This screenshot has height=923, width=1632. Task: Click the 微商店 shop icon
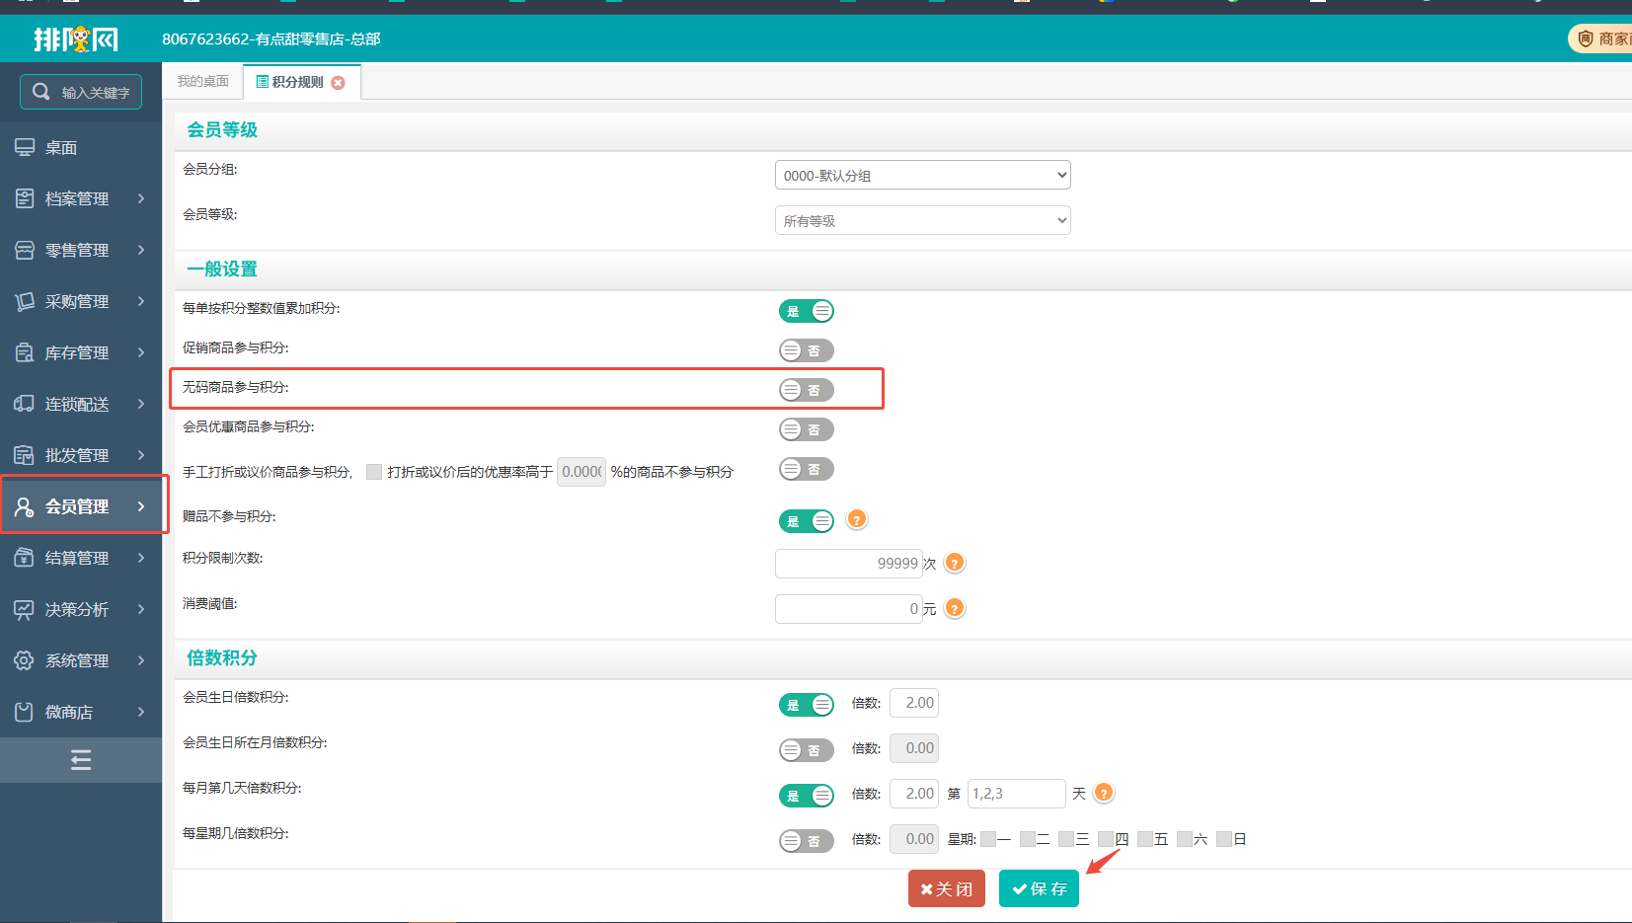tap(25, 712)
